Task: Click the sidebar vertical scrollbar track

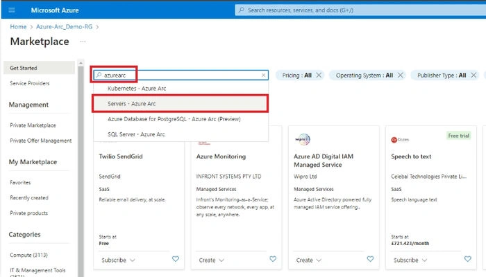Action: (x=81, y=172)
